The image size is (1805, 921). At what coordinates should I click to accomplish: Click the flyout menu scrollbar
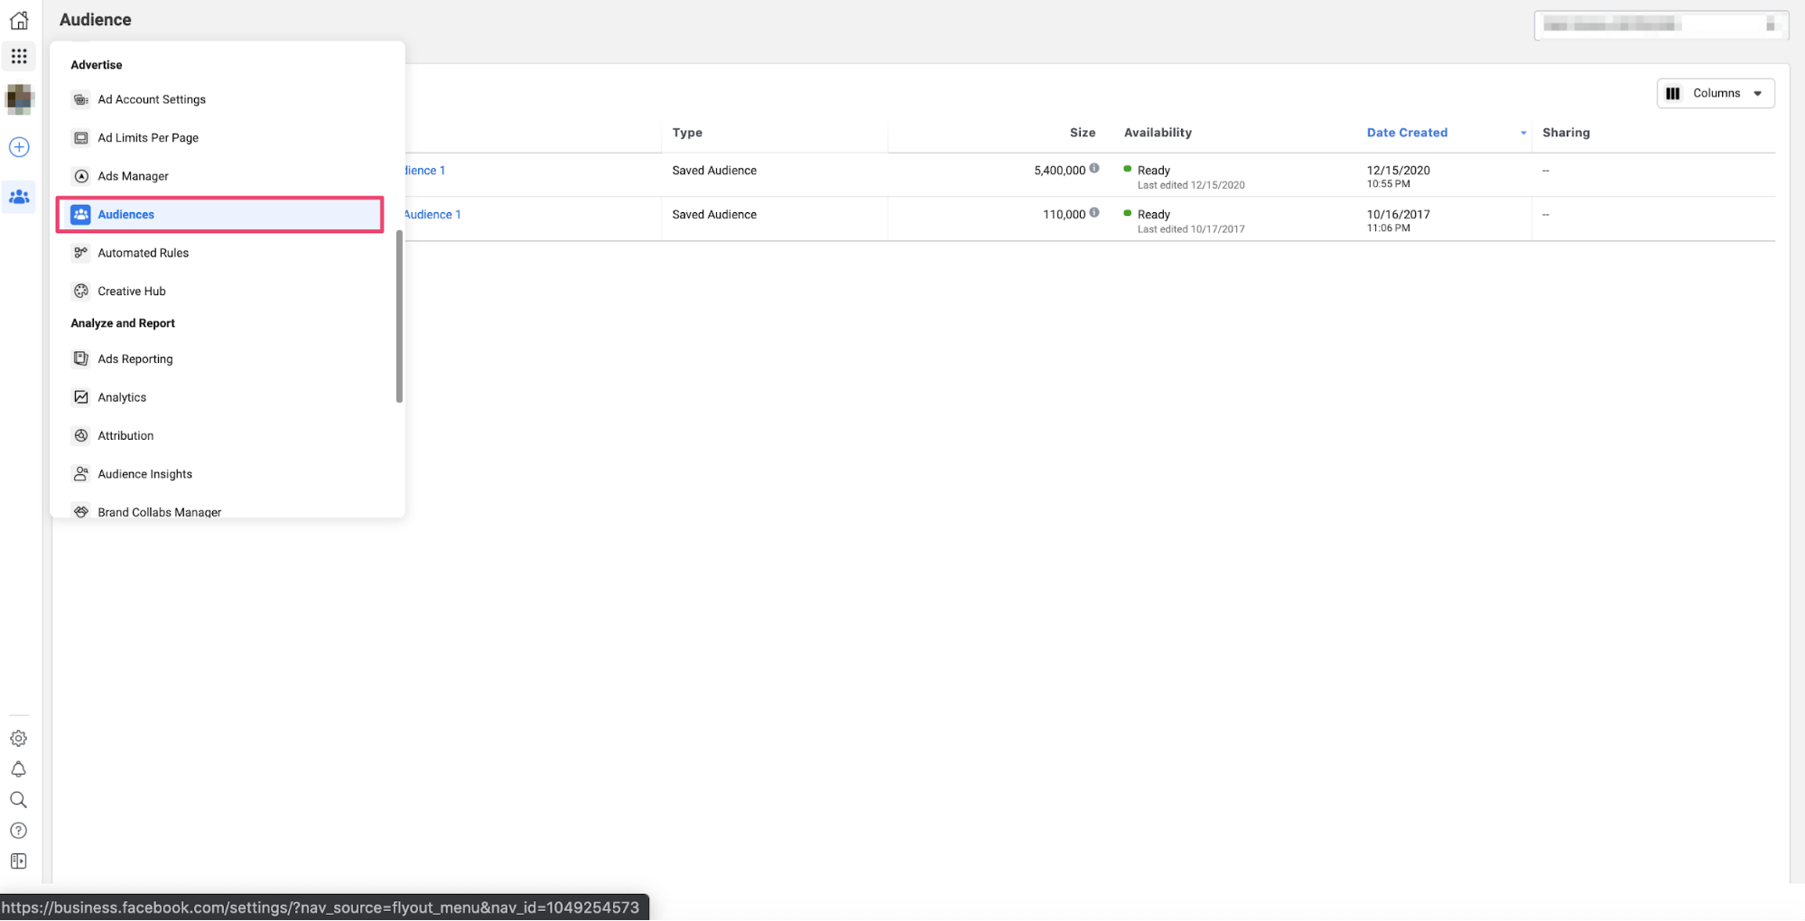[x=399, y=316]
